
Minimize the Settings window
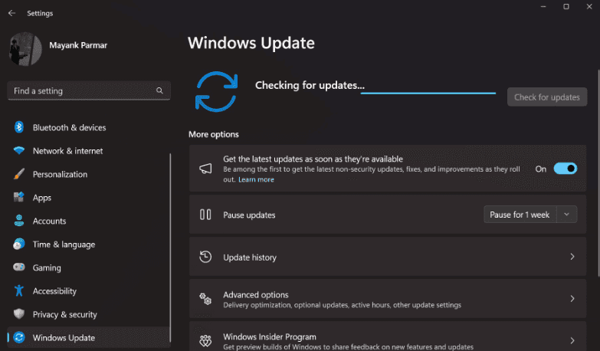pyautogui.click(x=543, y=6)
